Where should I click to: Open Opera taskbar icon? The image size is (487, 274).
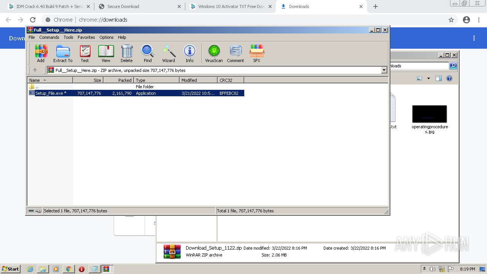81,269
